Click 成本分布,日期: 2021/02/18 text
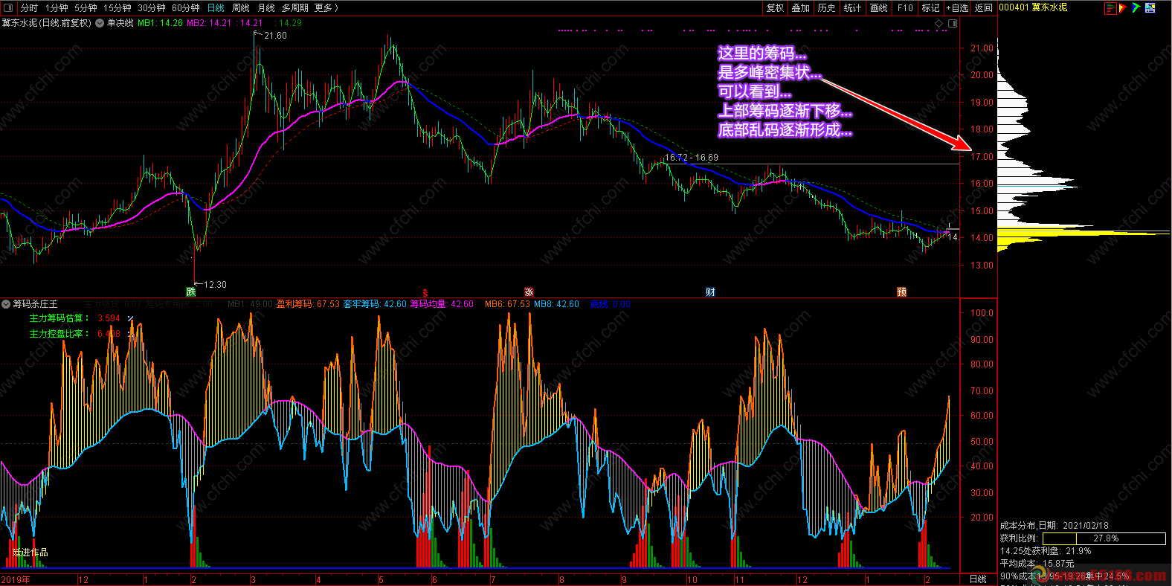The width and height of the screenshot is (1172, 586). tap(1054, 526)
